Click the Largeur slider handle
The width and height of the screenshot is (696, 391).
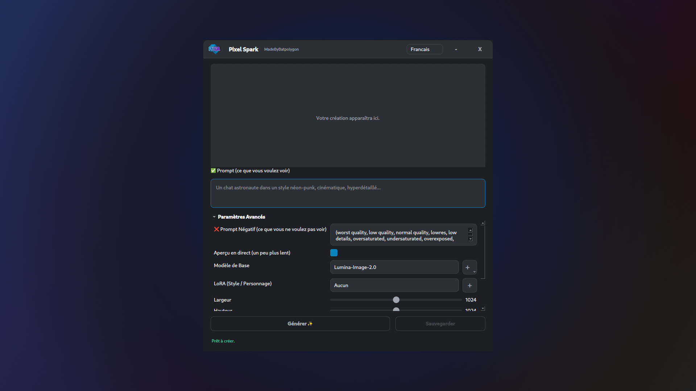tap(396, 300)
